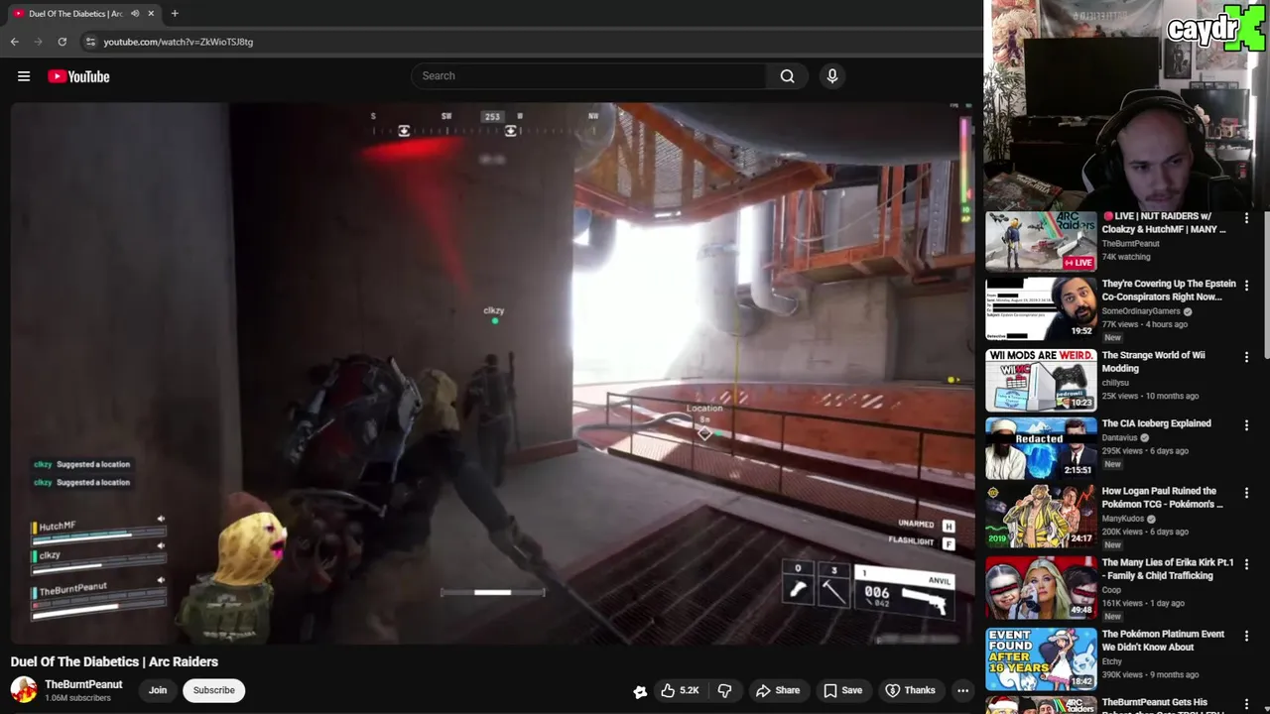The image size is (1270, 714).
Task: Dislike the video with thumbs down
Action: click(x=725, y=690)
